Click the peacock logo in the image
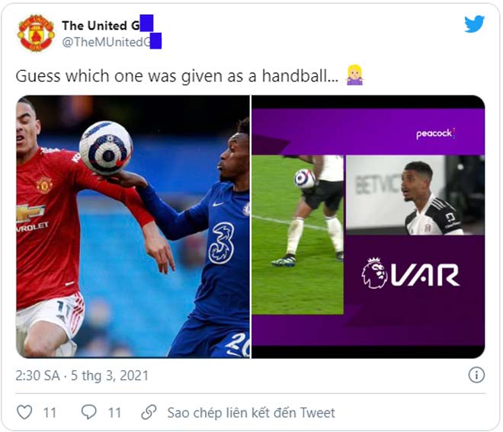Viewport: 503px width, 432px height. tap(435, 133)
